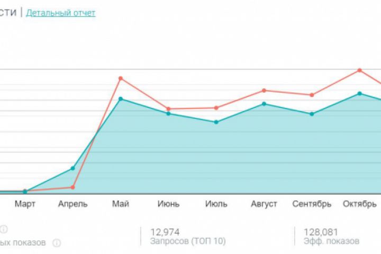Click the 128,081 effective impressions value
The image size is (381, 254).
[x=321, y=232]
